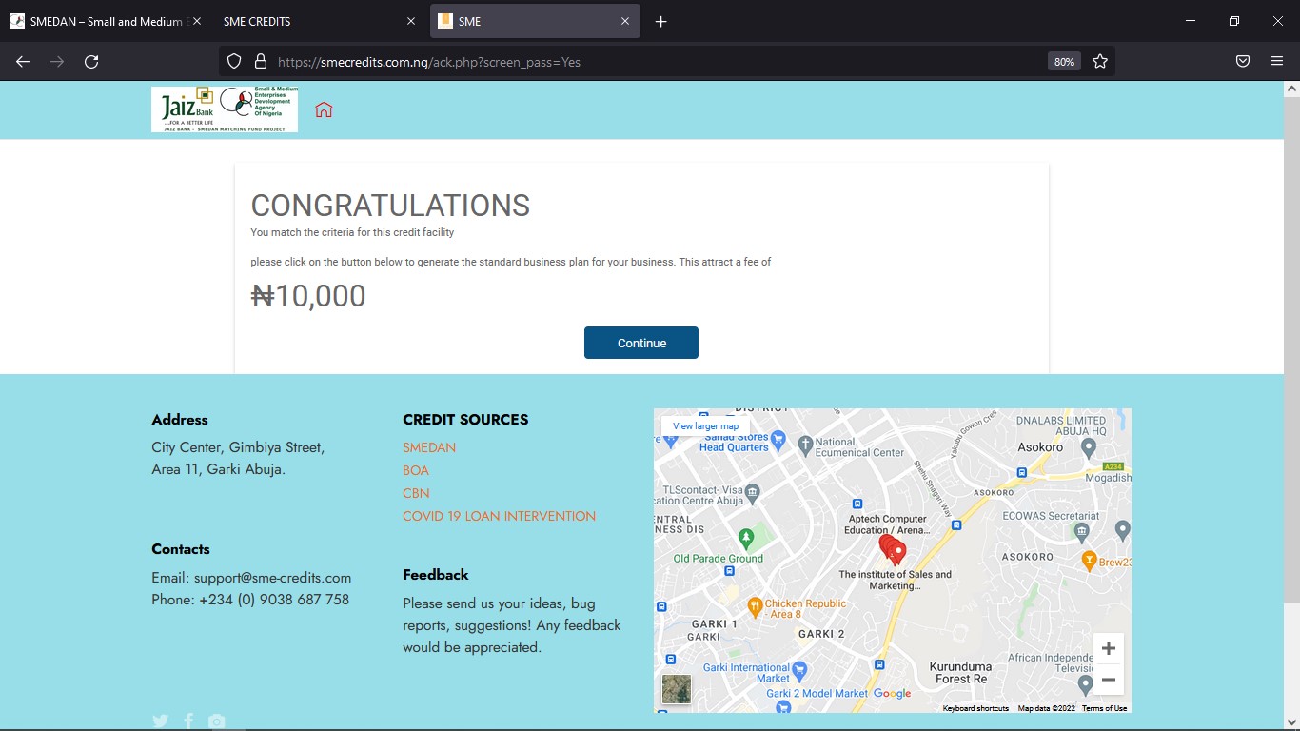Click the CREDIT SOURCES heading
Image resolution: width=1300 pixels, height=731 pixels.
pos(465,420)
